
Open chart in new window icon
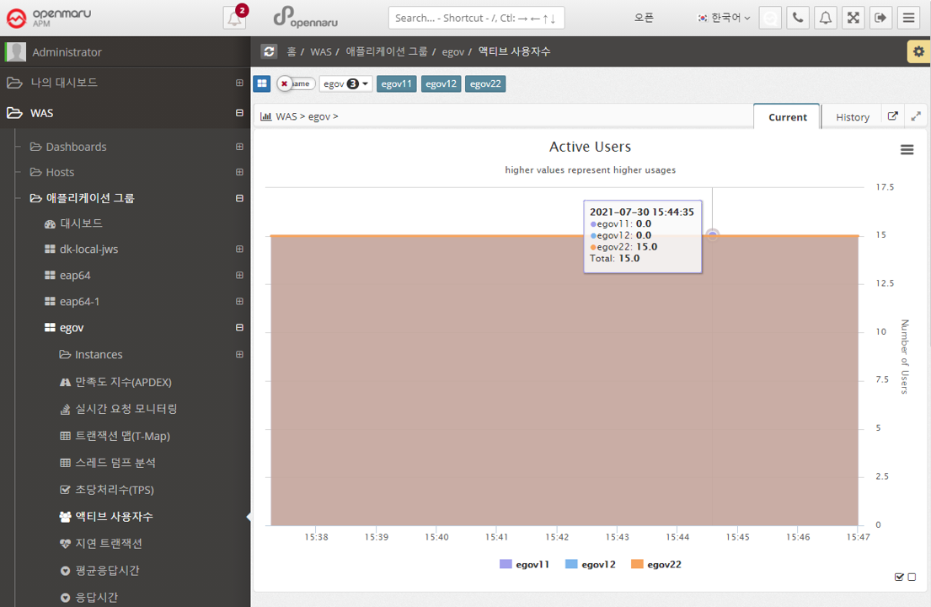tap(893, 116)
